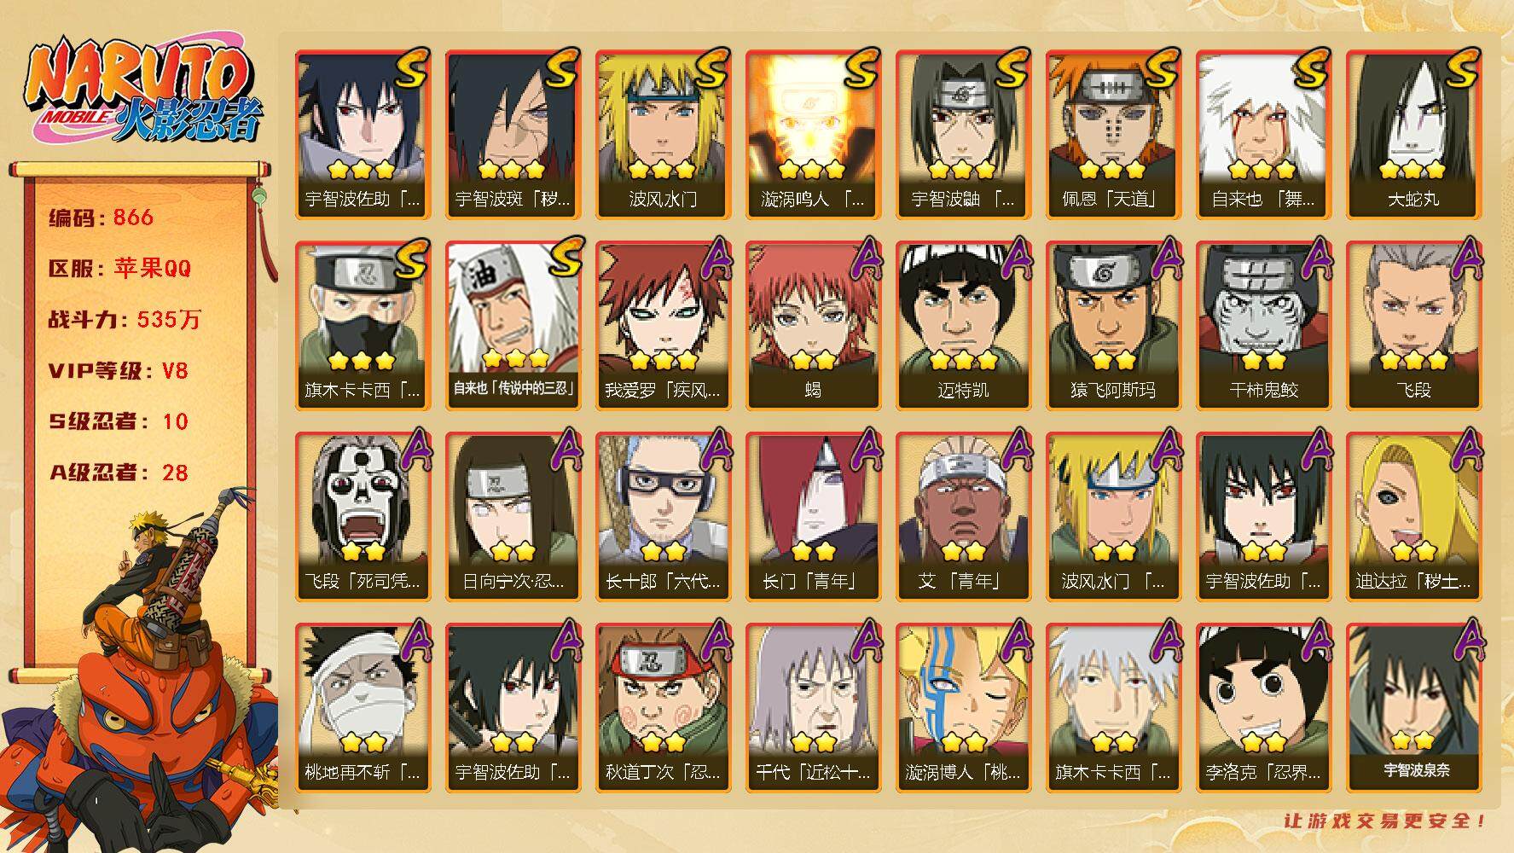Click the 战斗力: 535万 stat line

[x=125, y=320]
